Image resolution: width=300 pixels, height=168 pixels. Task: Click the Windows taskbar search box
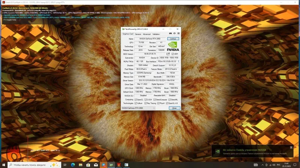click(x=34, y=165)
